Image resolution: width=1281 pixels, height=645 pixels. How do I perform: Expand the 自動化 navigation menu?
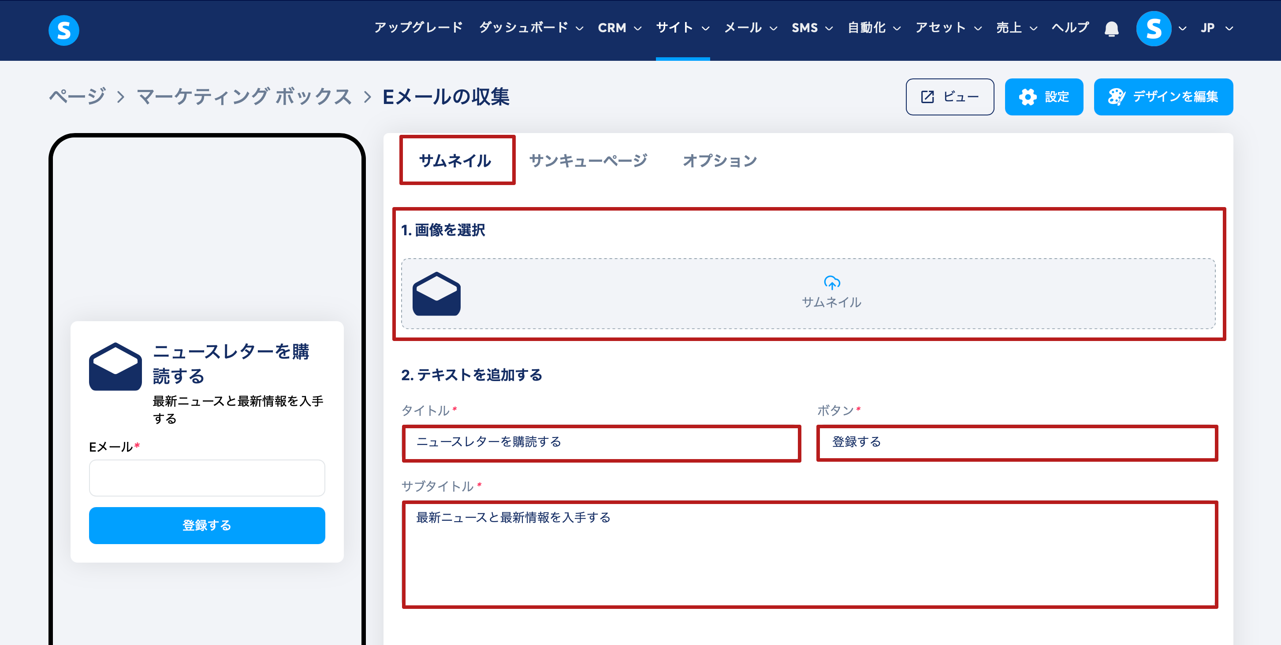coord(874,28)
